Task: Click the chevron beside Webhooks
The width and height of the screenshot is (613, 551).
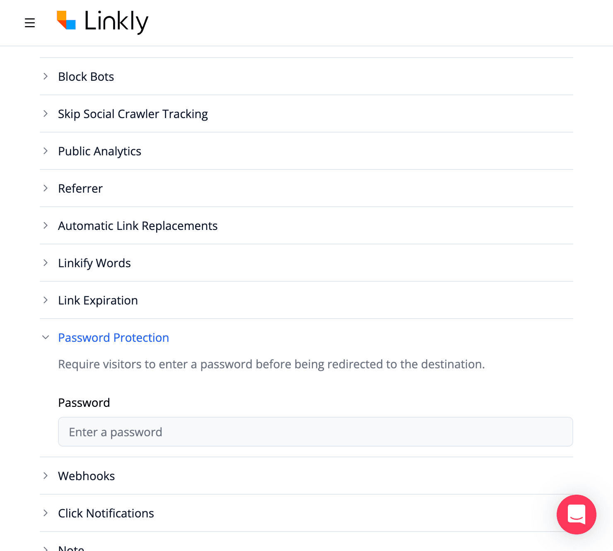Action: pos(46,476)
